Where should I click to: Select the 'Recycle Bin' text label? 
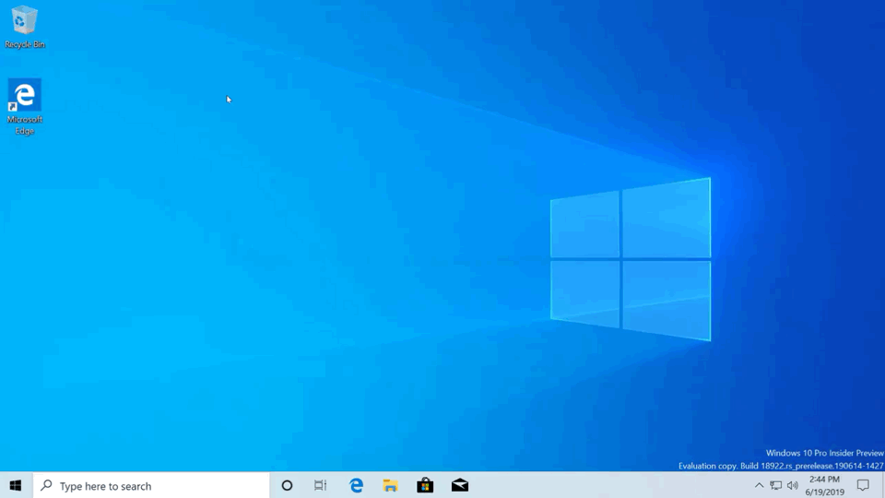tap(25, 44)
